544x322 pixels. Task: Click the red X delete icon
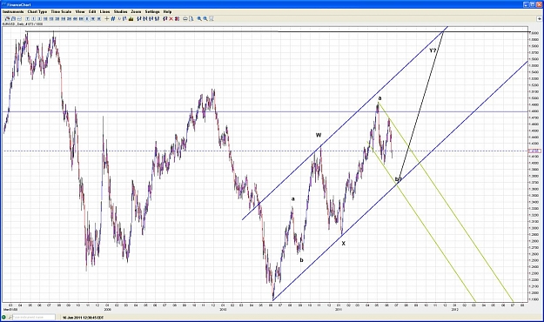coord(171,19)
